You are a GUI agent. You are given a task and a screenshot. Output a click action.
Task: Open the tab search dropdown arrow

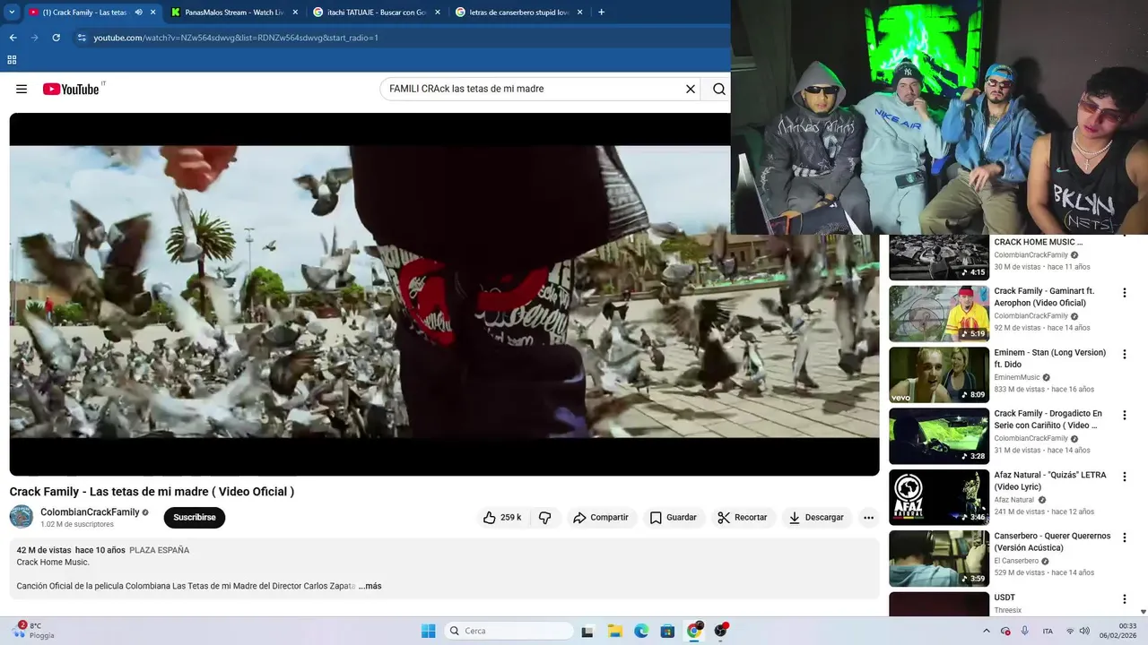pyautogui.click(x=12, y=13)
